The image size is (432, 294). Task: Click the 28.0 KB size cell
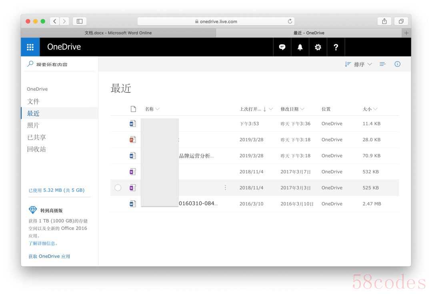point(371,140)
